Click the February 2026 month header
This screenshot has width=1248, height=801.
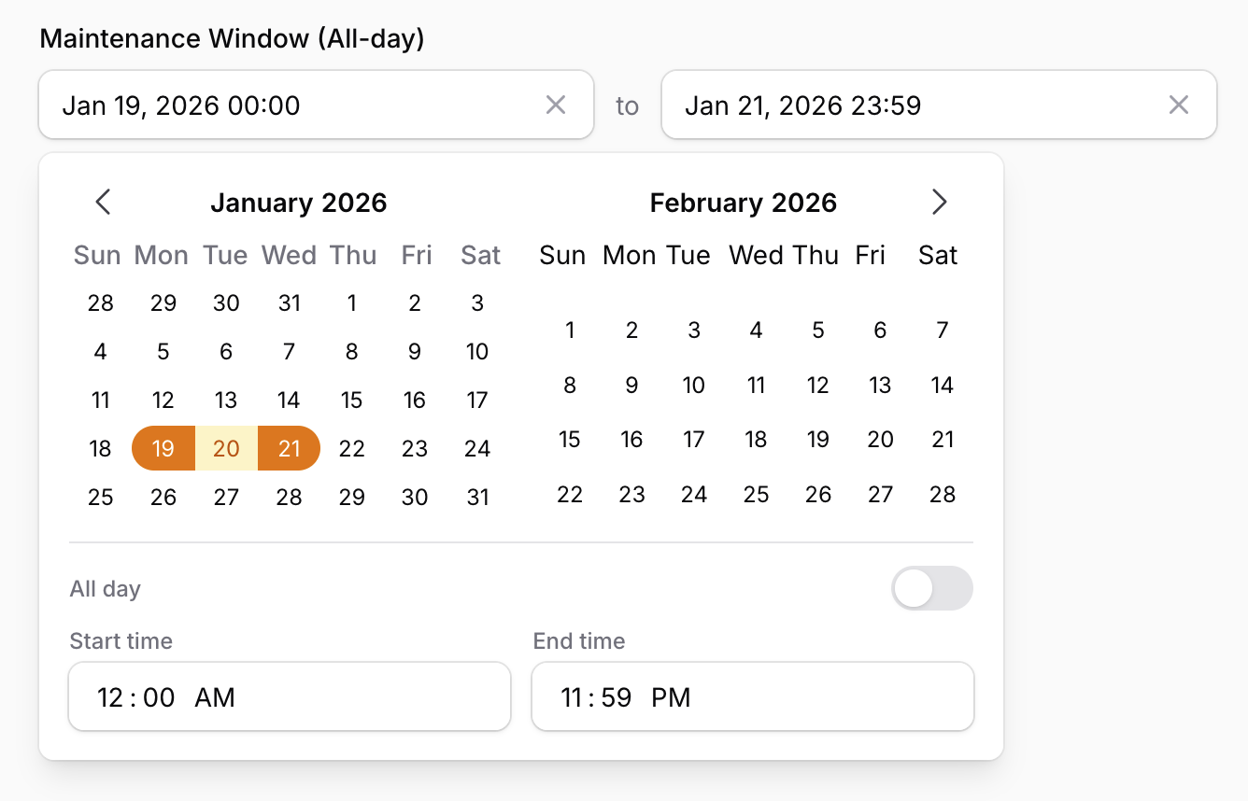(x=744, y=202)
